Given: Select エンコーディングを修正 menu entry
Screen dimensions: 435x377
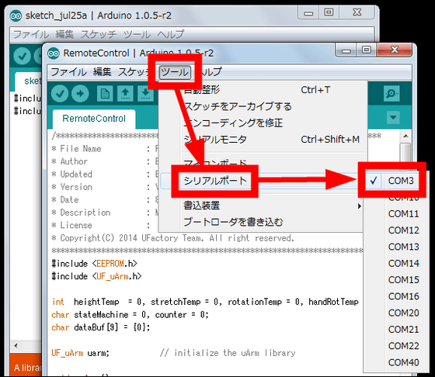Looking at the screenshot, I should tap(263, 123).
